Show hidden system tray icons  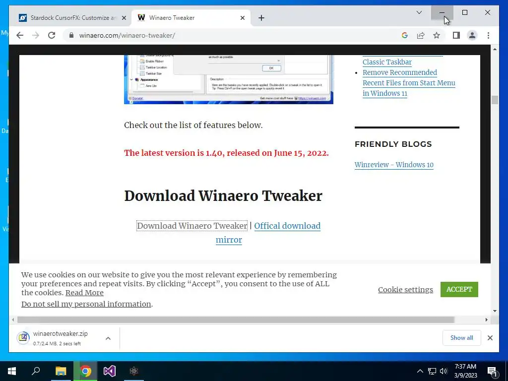(420, 371)
